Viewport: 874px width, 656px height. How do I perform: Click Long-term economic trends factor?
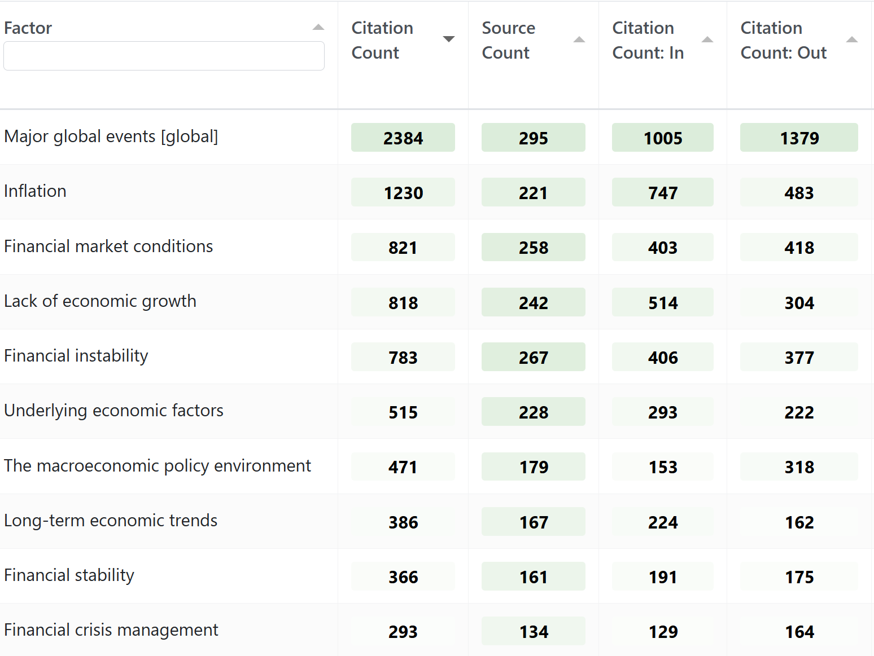coord(111,521)
